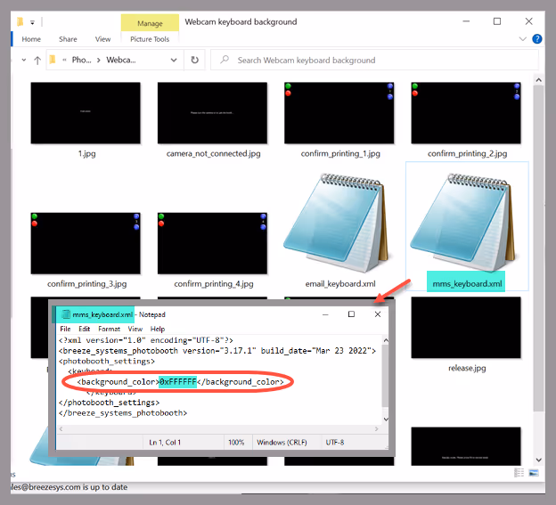
Task: Open the Home ribbon tab
Action: (31, 39)
